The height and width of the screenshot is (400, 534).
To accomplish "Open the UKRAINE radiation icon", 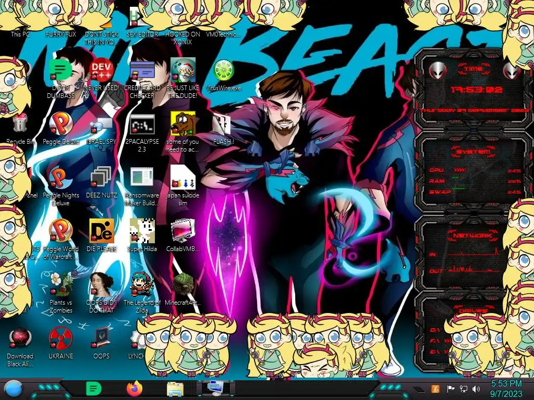I will coord(60,339).
